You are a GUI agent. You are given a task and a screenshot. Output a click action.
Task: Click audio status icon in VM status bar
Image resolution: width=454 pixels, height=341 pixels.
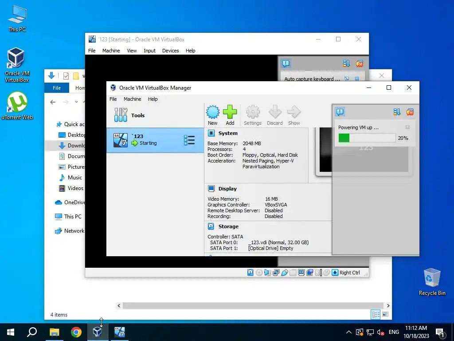267,273
